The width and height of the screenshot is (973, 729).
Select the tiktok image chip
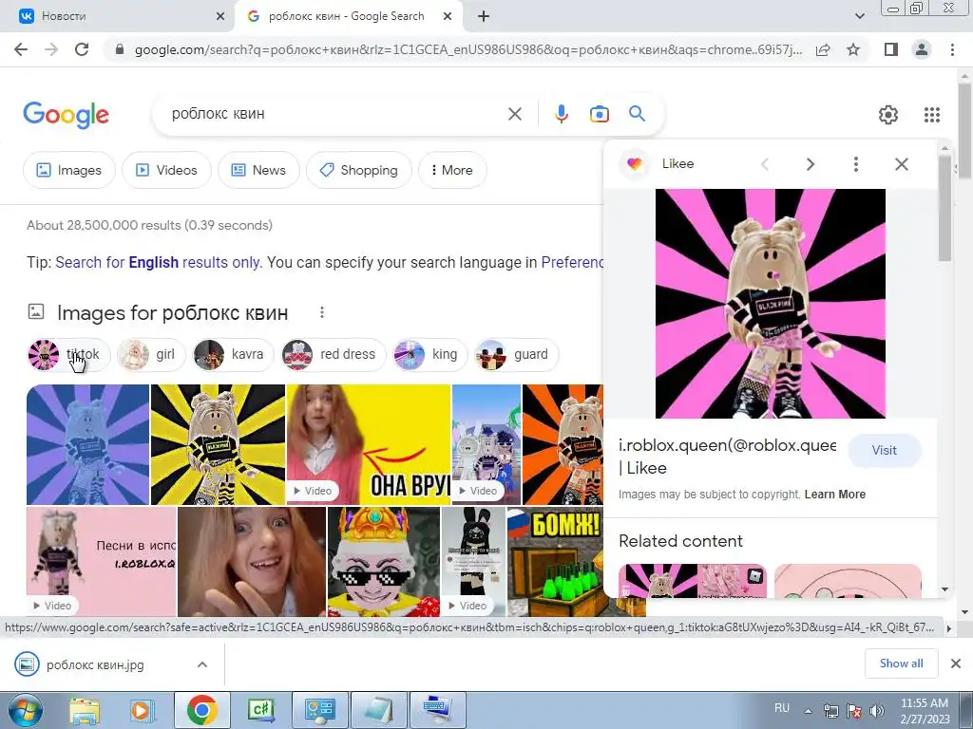68,355
